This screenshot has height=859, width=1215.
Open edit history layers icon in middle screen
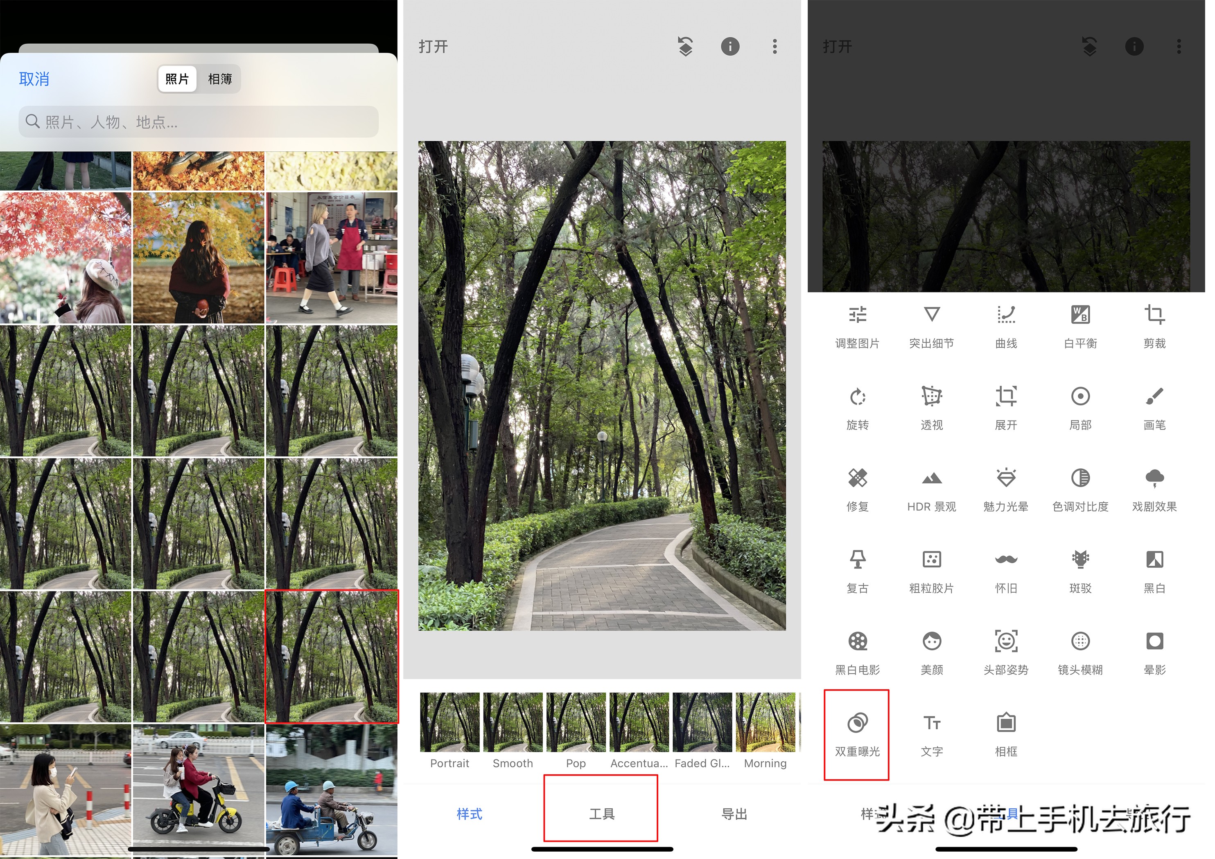click(x=686, y=47)
